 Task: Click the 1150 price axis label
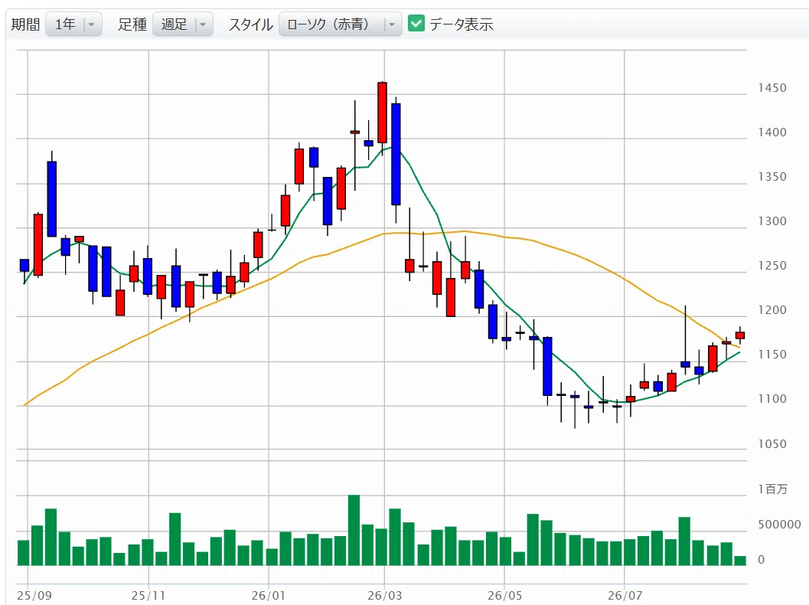coord(771,355)
